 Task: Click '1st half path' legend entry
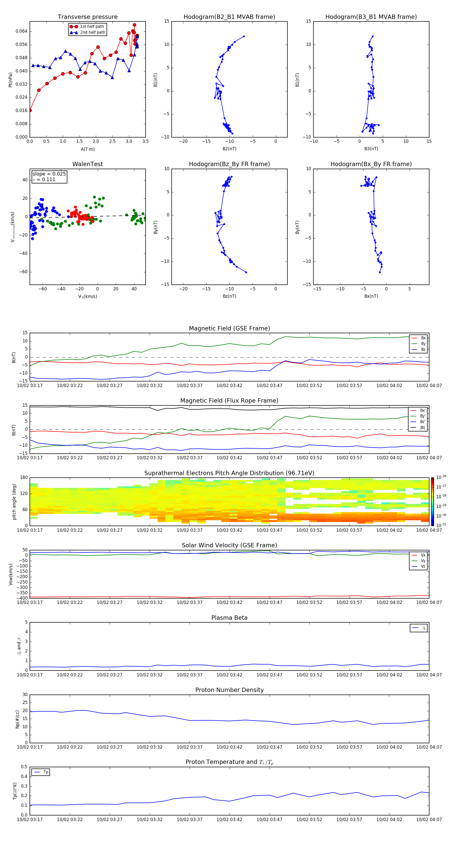tap(87, 27)
